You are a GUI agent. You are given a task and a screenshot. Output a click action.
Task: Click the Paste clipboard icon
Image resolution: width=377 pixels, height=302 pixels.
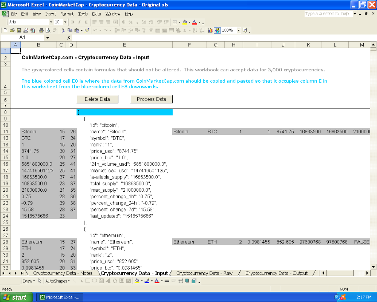77,30
